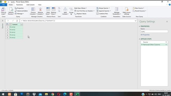171x96 pixels.
Task: Open gear settings for Source step
Action: pos(166,42)
